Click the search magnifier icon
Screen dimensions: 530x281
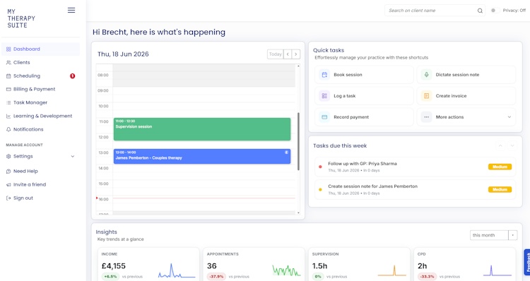[480, 11]
